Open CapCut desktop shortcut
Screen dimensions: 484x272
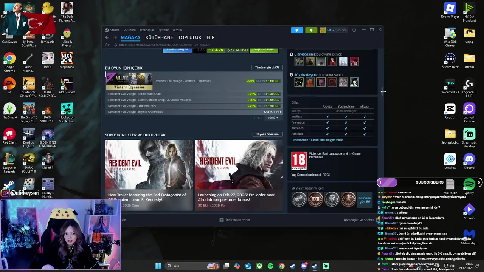pos(450,111)
